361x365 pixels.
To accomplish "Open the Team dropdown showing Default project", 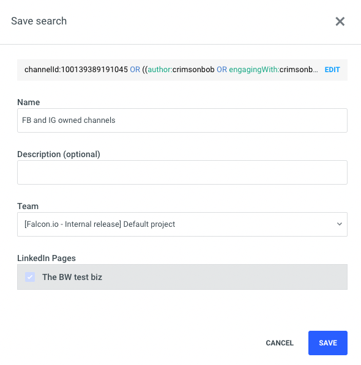I will 182,224.
